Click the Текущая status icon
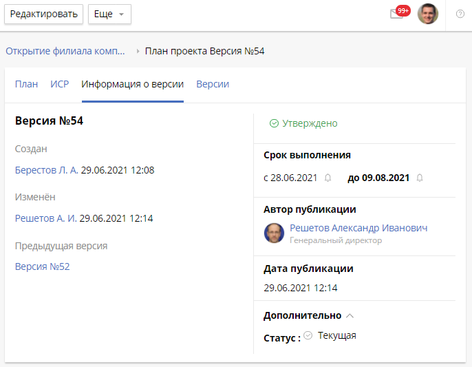Screen dimensions: 472x367 pos(308,335)
